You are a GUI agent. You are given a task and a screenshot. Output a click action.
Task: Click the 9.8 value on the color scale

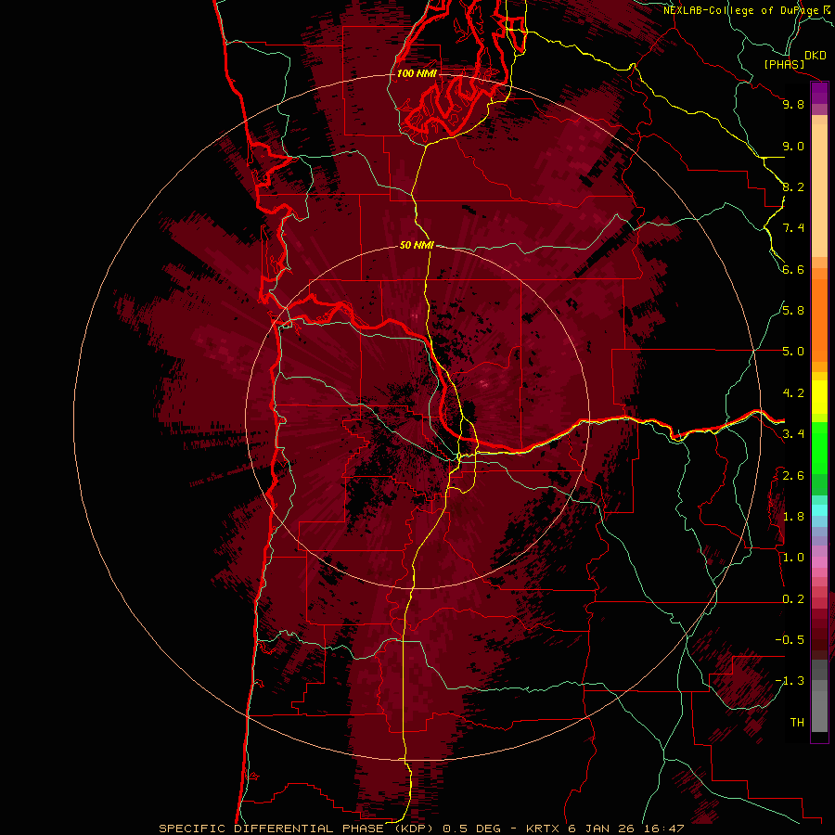(x=793, y=104)
